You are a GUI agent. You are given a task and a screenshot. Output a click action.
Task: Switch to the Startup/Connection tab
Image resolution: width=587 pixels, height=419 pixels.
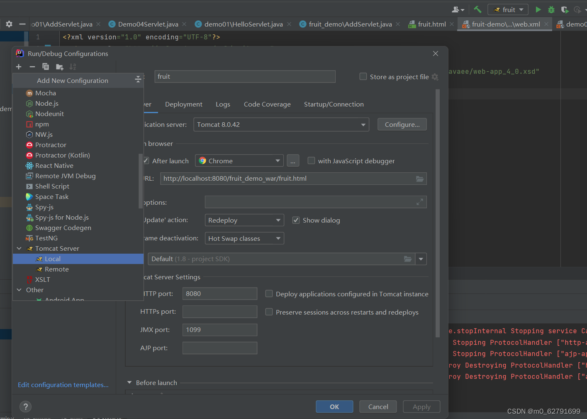coord(334,104)
